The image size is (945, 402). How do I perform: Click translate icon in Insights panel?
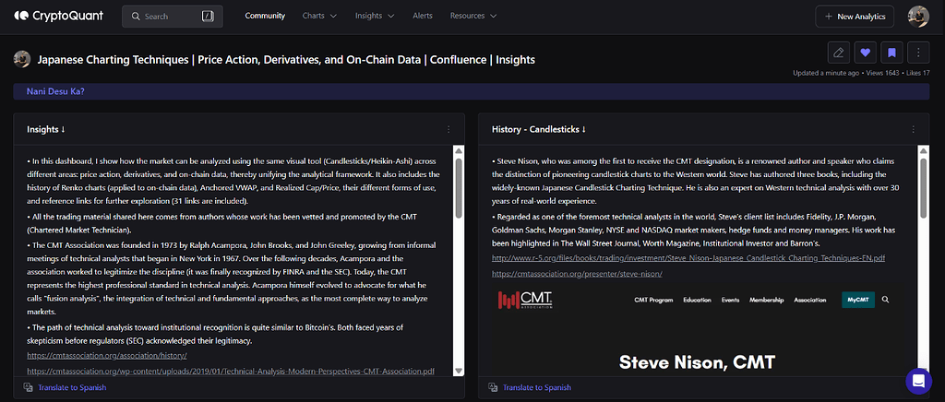pyautogui.click(x=27, y=387)
